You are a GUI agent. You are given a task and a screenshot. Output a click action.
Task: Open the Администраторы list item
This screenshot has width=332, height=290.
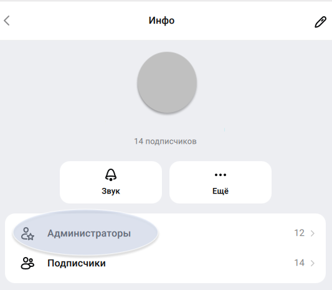pos(165,233)
